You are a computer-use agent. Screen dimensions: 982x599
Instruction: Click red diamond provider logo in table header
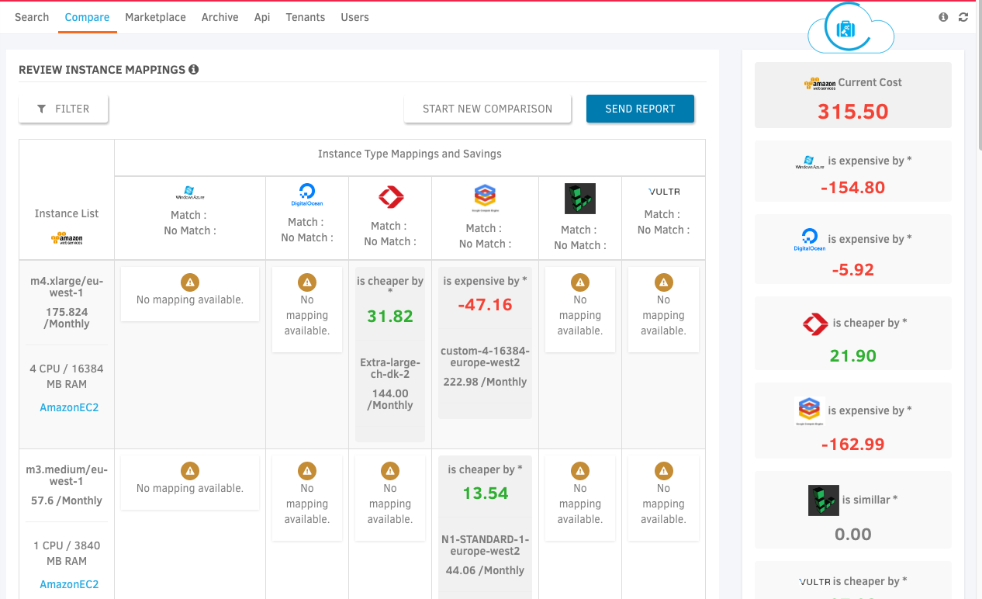(x=390, y=198)
